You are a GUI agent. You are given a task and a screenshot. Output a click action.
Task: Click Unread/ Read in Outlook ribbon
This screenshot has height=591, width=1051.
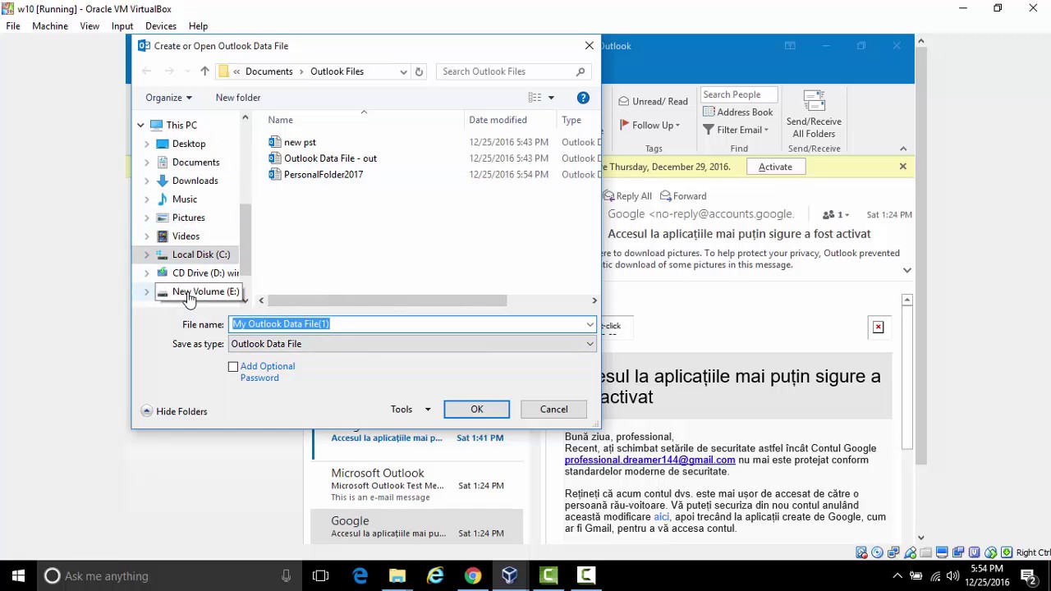click(x=654, y=101)
